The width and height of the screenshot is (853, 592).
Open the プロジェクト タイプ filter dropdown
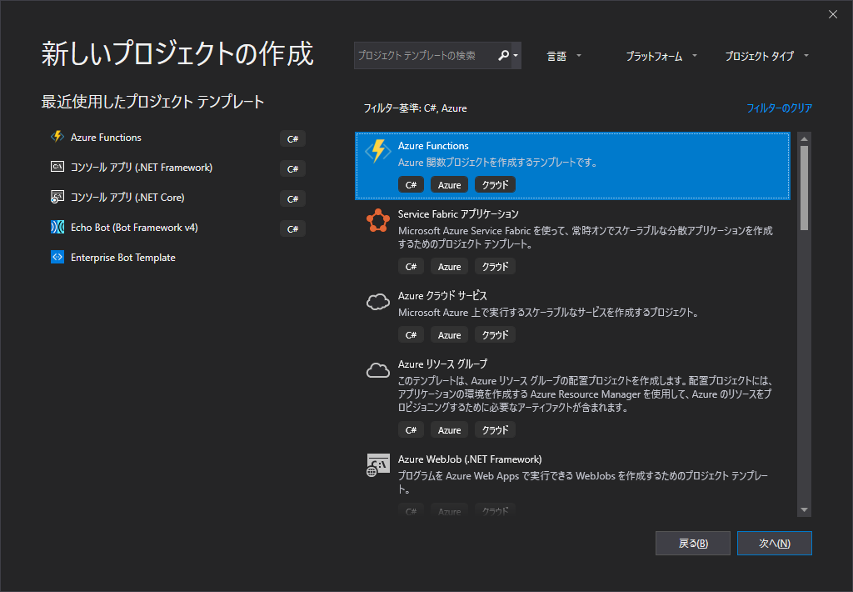pos(767,56)
